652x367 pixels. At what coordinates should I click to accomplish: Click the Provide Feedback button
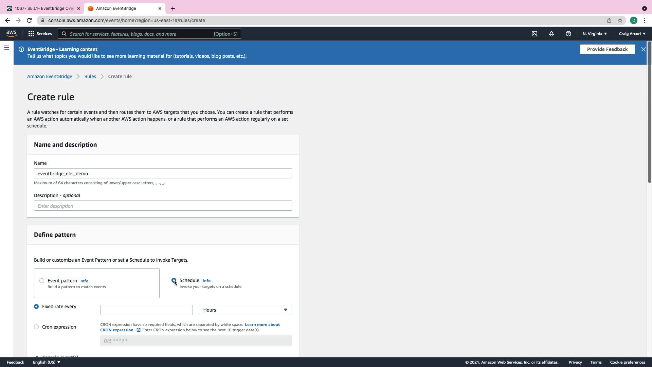coord(607,49)
